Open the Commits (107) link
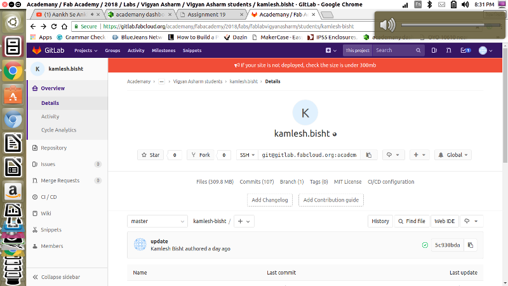Image resolution: width=508 pixels, height=286 pixels. tap(257, 182)
